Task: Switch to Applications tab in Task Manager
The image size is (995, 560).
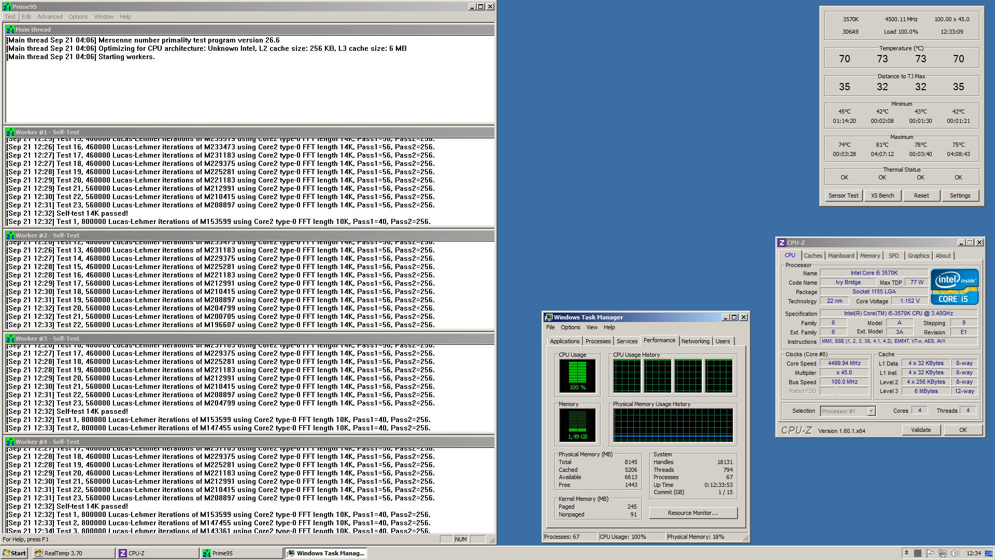Action: click(x=565, y=341)
